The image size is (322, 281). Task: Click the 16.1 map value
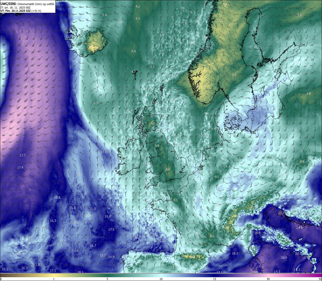point(5,269)
